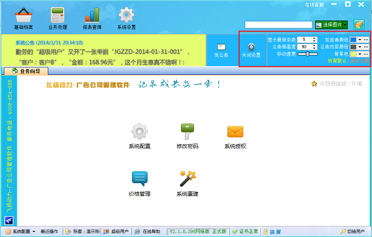Click the orange cone icon beside 选择图片

(x=359, y=25)
